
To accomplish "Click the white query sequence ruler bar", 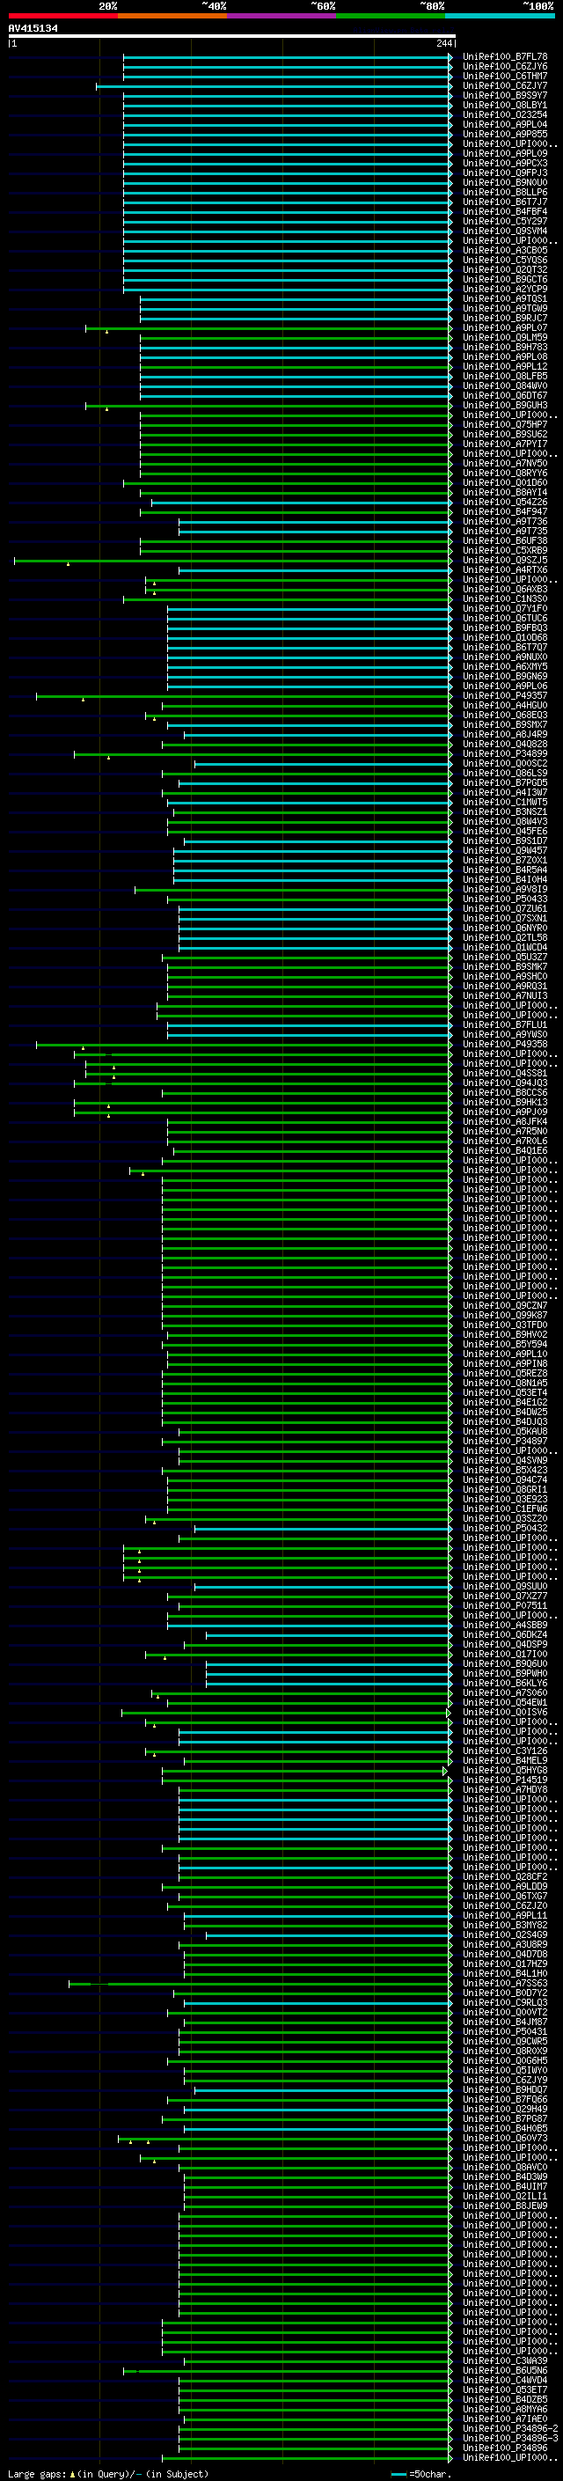I will point(231,37).
